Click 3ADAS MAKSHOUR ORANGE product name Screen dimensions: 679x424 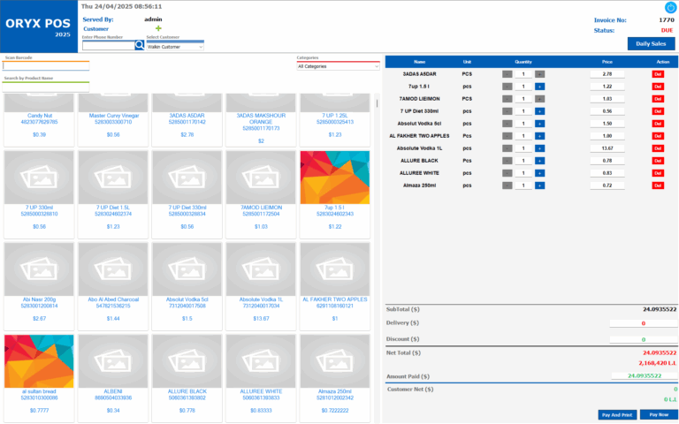tap(261, 118)
